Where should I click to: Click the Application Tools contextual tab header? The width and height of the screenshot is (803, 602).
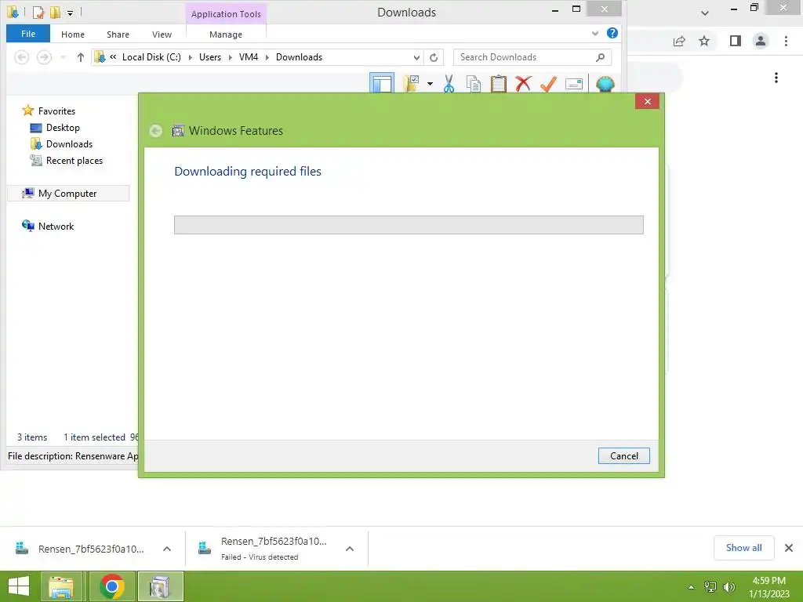(226, 14)
